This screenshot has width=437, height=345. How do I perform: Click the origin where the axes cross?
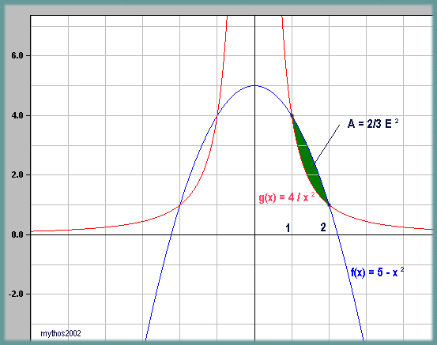[254, 234]
